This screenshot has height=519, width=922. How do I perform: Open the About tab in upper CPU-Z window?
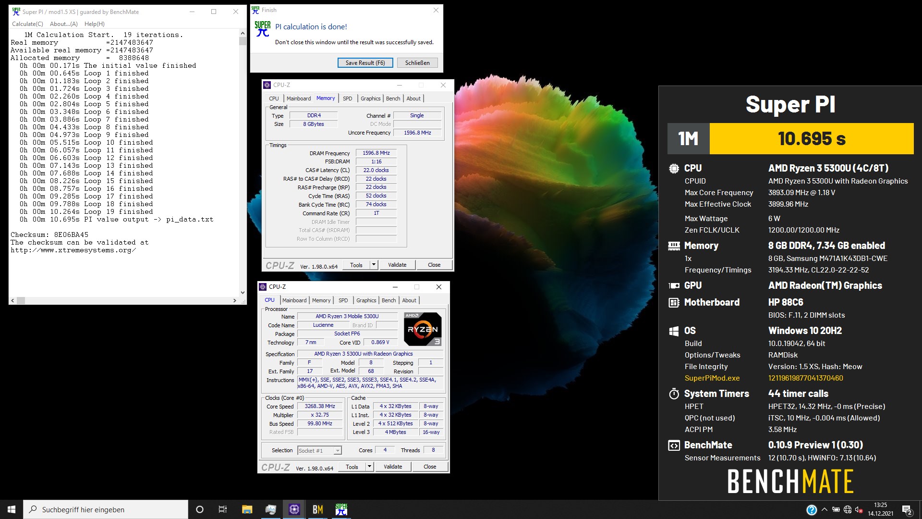tap(413, 99)
